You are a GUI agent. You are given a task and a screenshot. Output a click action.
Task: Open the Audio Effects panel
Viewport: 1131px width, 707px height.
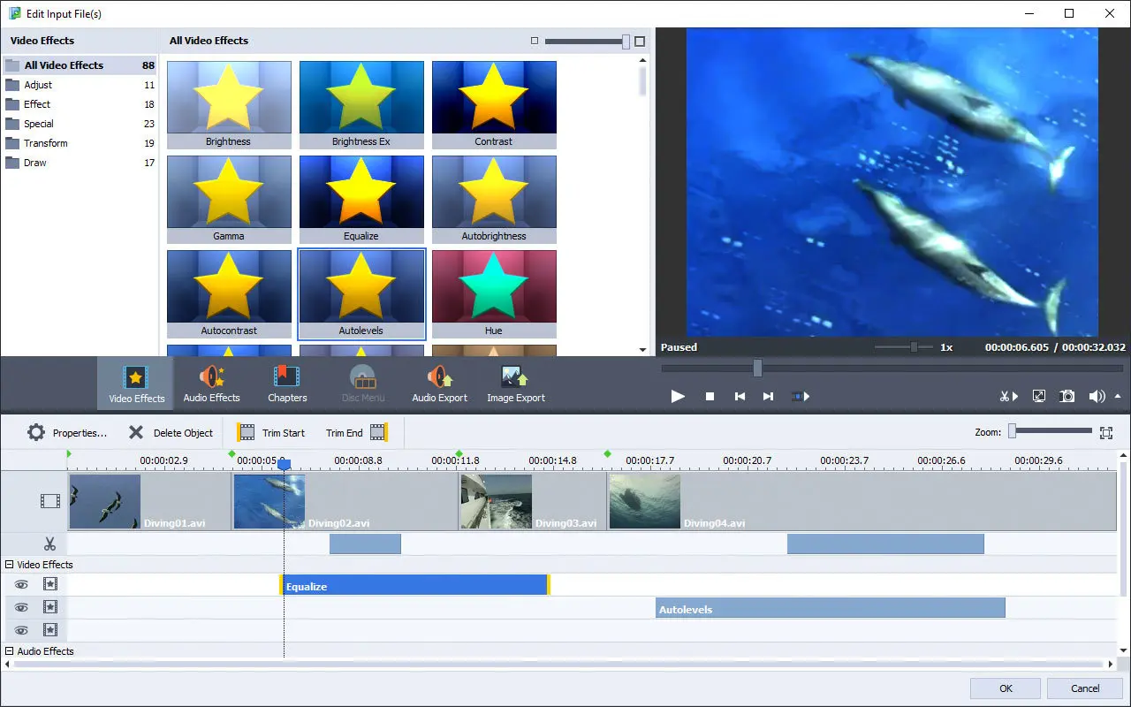pyautogui.click(x=211, y=384)
